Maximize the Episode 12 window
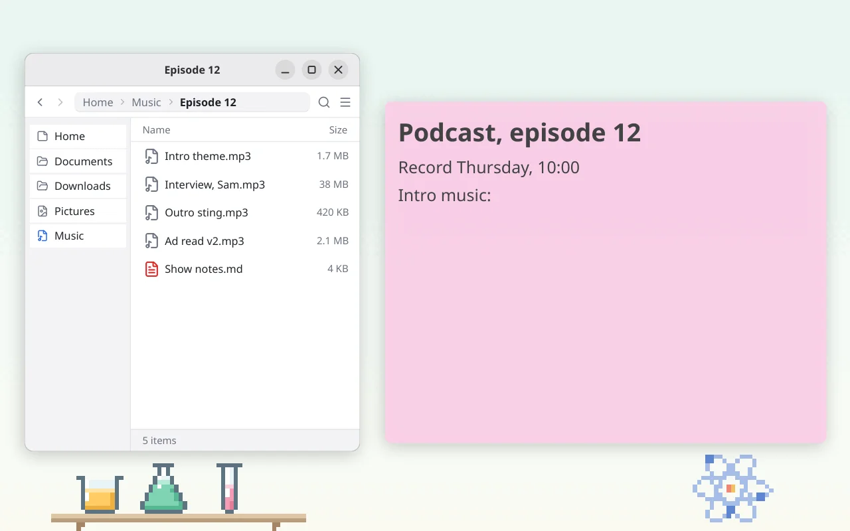850x531 pixels. click(x=311, y=70)
